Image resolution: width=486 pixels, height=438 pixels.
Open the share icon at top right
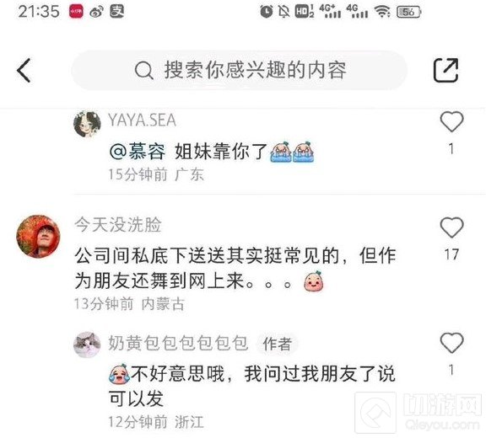coord(445,70)
